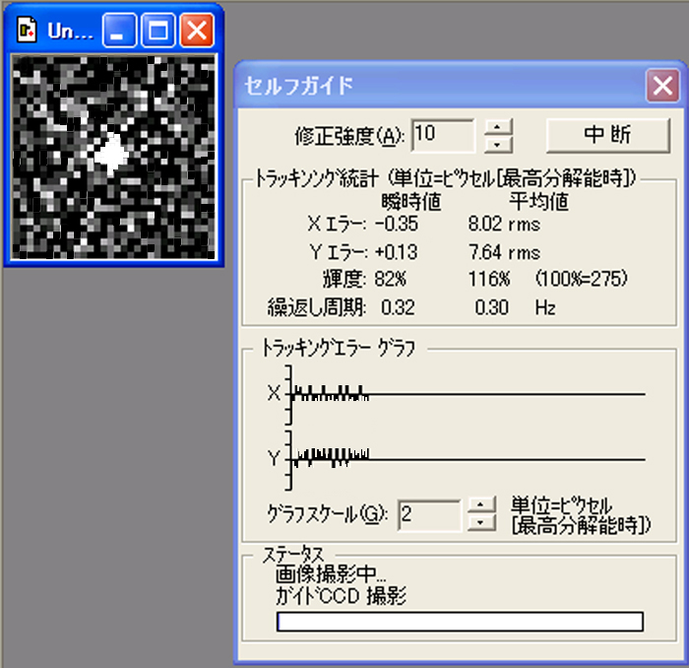Click the 修正強度(A) input field
This screenshot has width=689, height=668.
(x=443, y=135)
